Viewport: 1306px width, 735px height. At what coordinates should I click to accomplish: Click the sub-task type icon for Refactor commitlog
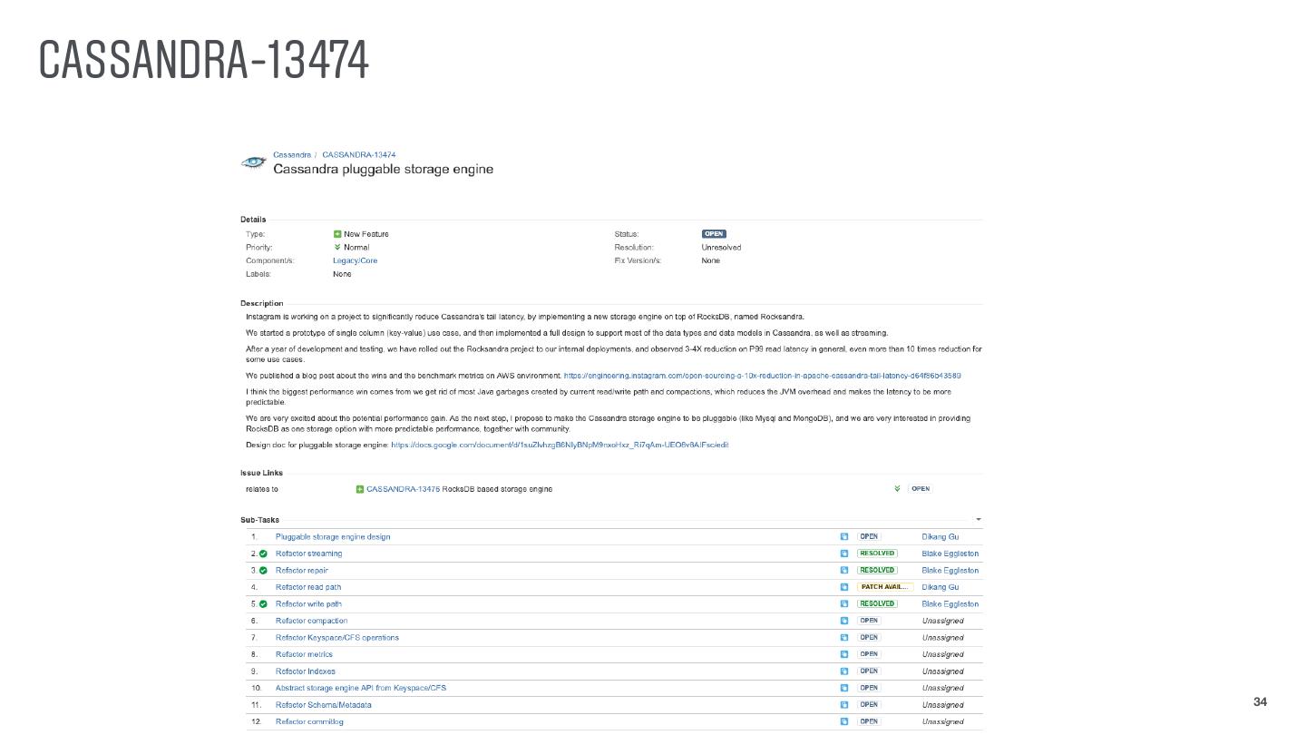pyautogui.click(x=844, y=721)
